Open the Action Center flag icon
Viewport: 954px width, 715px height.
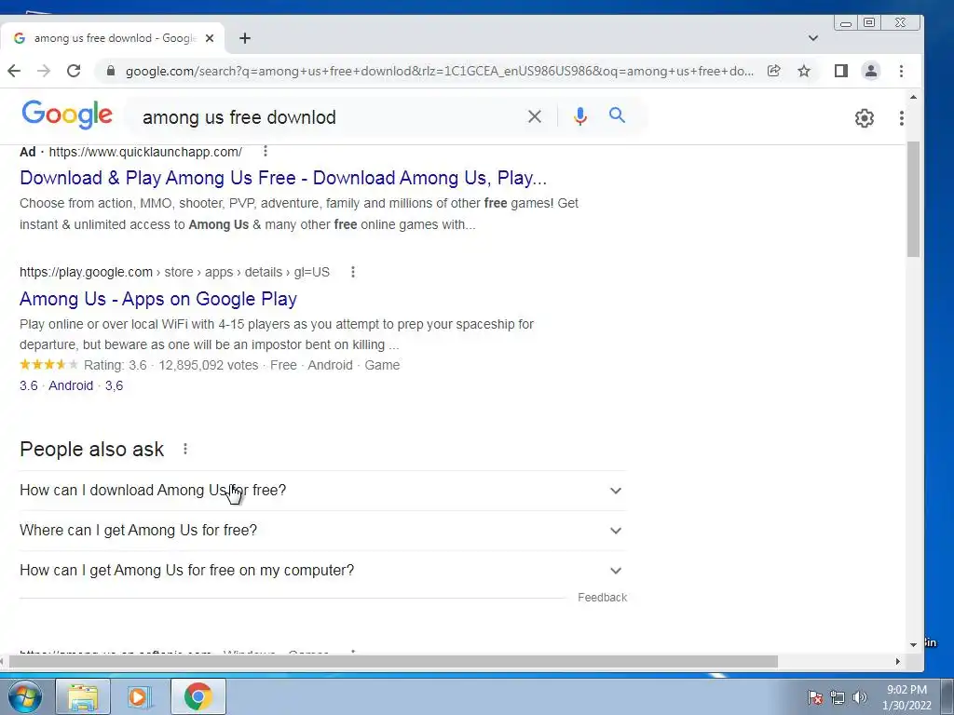tap(815, 697)
